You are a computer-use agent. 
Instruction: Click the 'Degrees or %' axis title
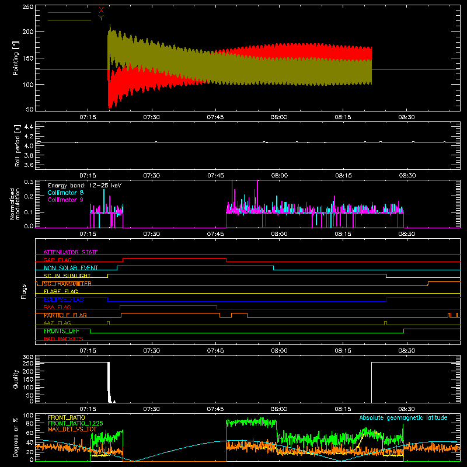click(x=16, y=437)
